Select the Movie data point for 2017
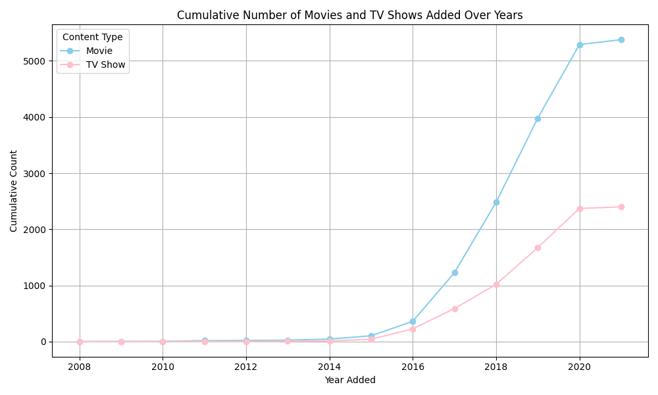Image resolution: width=658 pixels, height=395 pixels. (x=455, y=273)
